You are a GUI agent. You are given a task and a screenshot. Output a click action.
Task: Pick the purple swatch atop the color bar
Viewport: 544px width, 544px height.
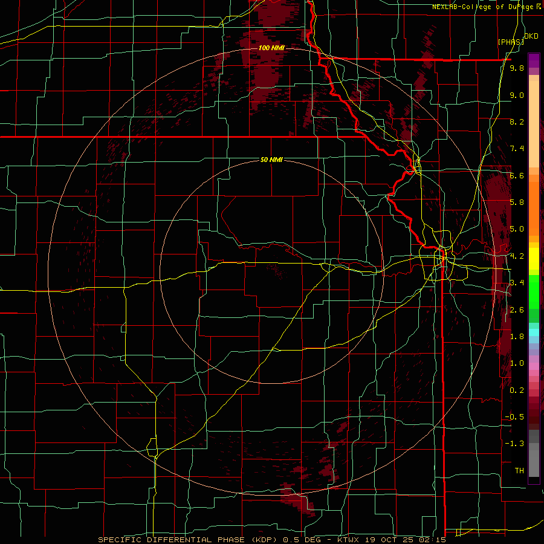(x=534, y=60)
